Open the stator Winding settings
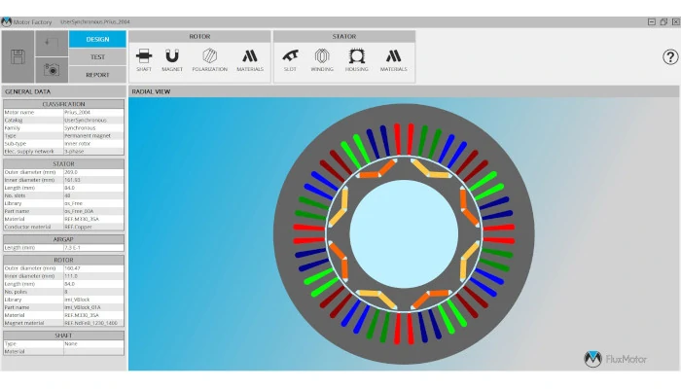The width and height of the screenshot is (681, 389). tap(322, 60)
